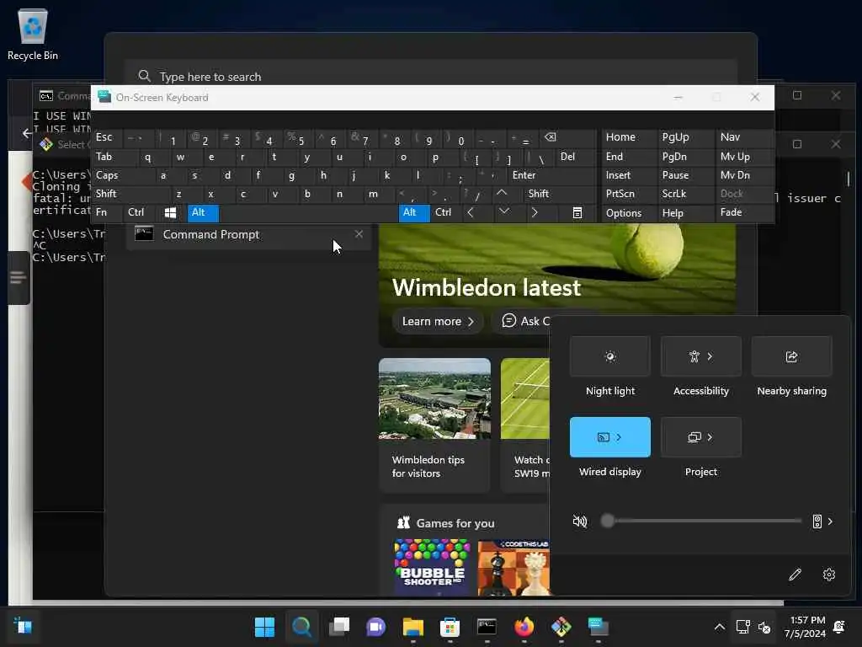The height and width of the screenshot is (647, 862).
Task: Unmute using the volume speaker icon
Action: tap(579, 521)
